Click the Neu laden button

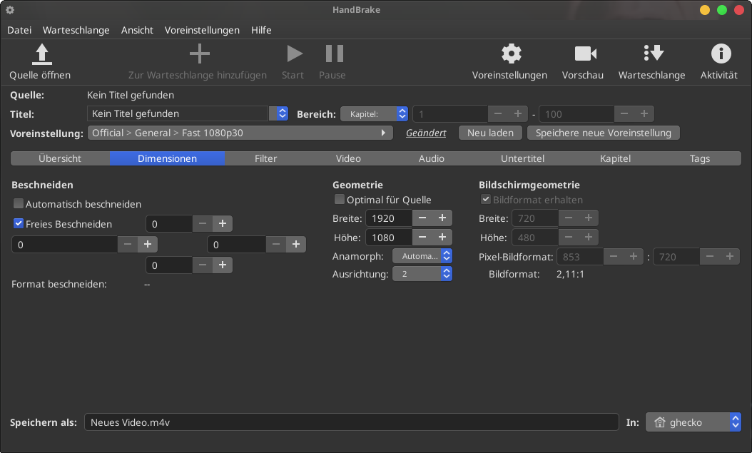tap(490, 133)
